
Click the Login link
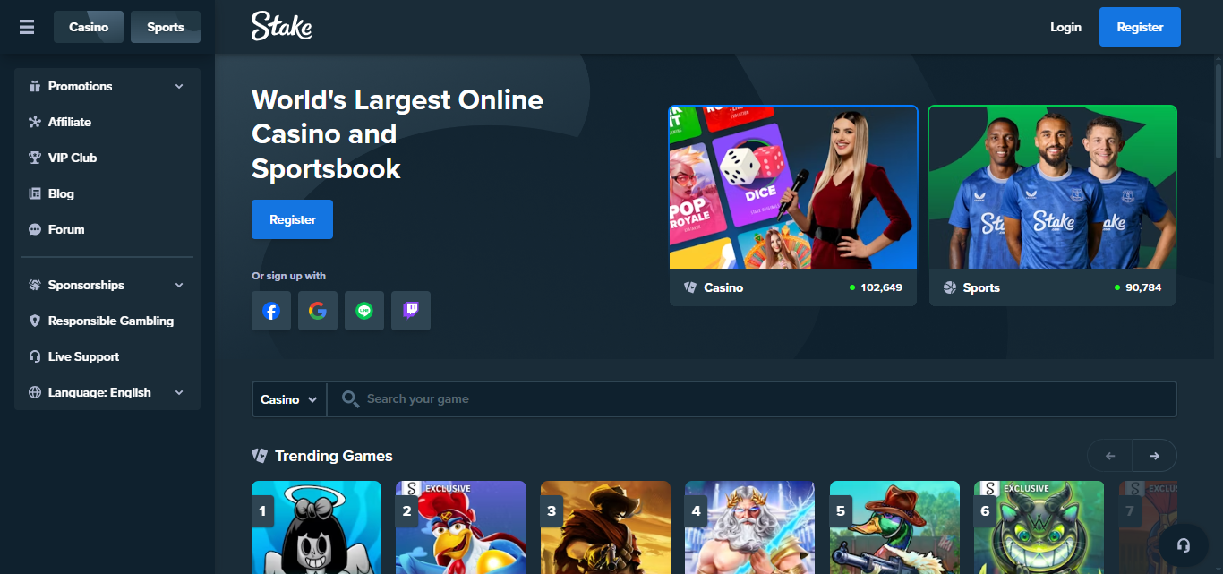click(x=1065, y=27)
